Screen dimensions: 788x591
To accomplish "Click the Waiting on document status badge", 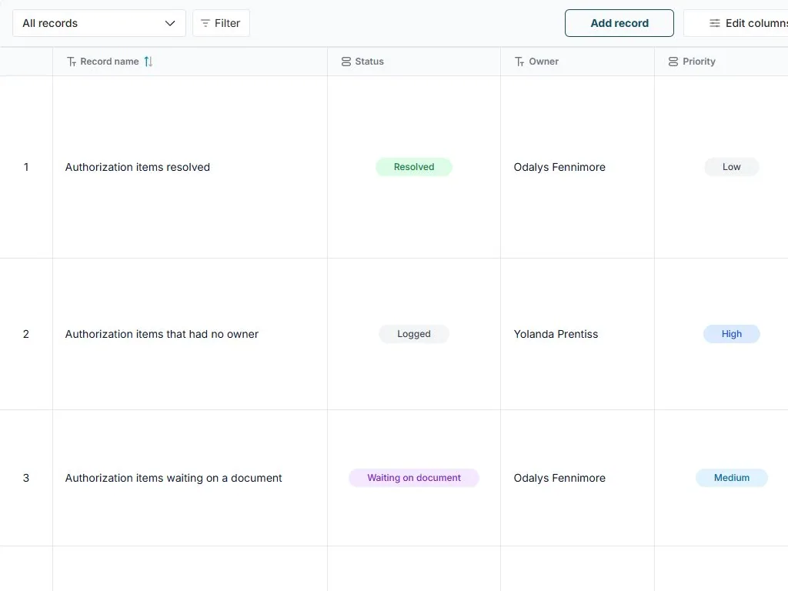I will click(414, 478).
